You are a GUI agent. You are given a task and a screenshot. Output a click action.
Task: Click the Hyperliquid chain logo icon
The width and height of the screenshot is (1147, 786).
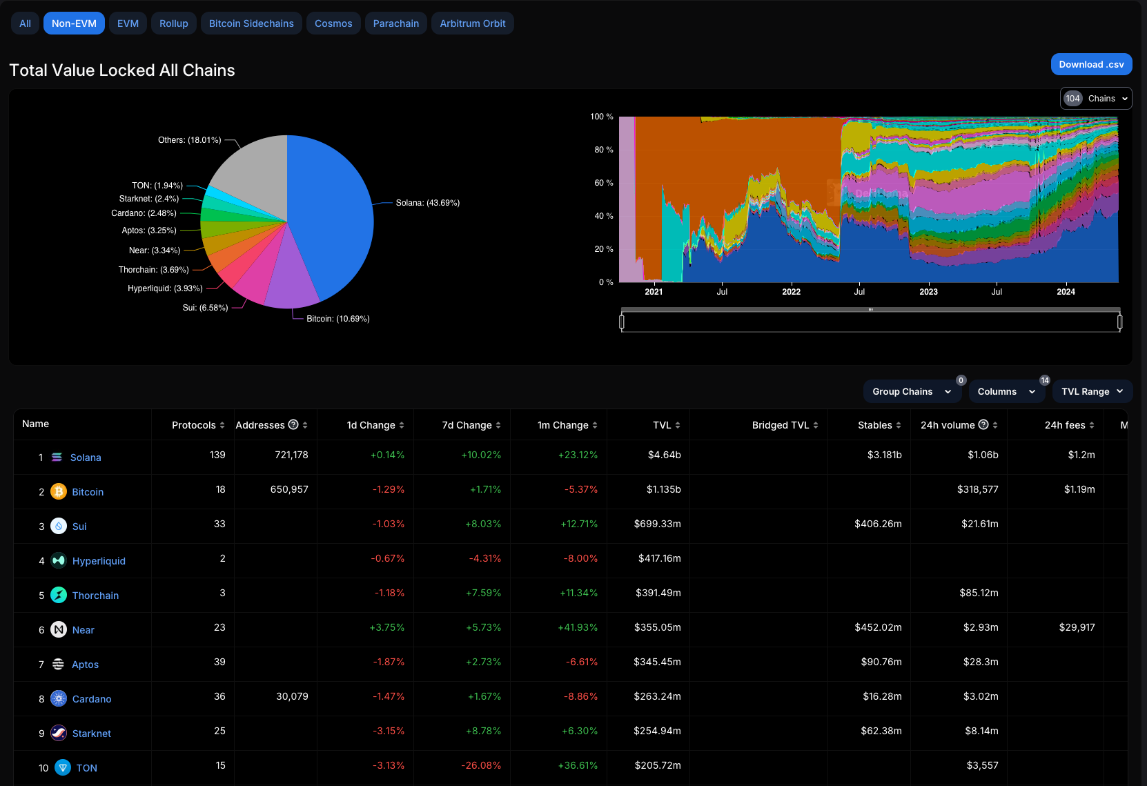tap(59, 560)
